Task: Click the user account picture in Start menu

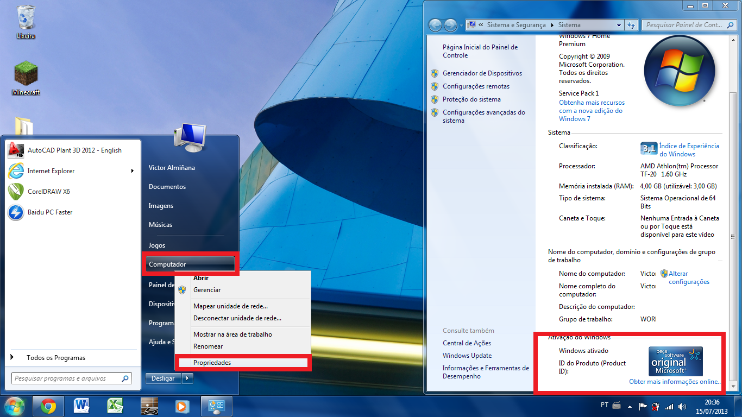Action: (189, 137)
